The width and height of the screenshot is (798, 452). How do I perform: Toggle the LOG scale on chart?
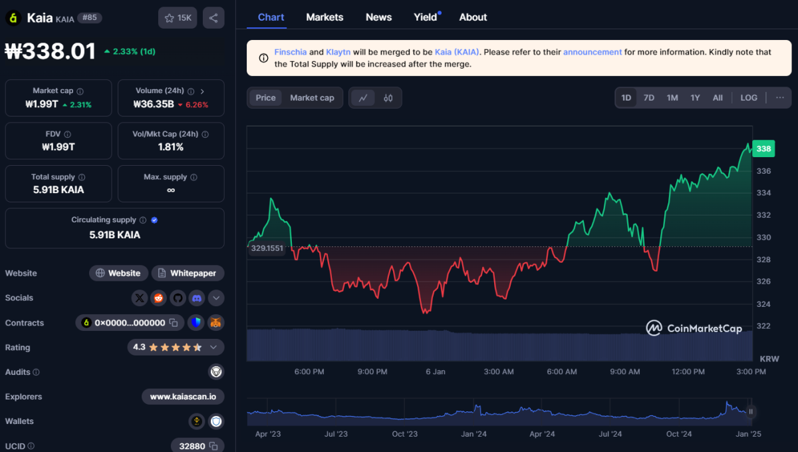coord(749,98)
